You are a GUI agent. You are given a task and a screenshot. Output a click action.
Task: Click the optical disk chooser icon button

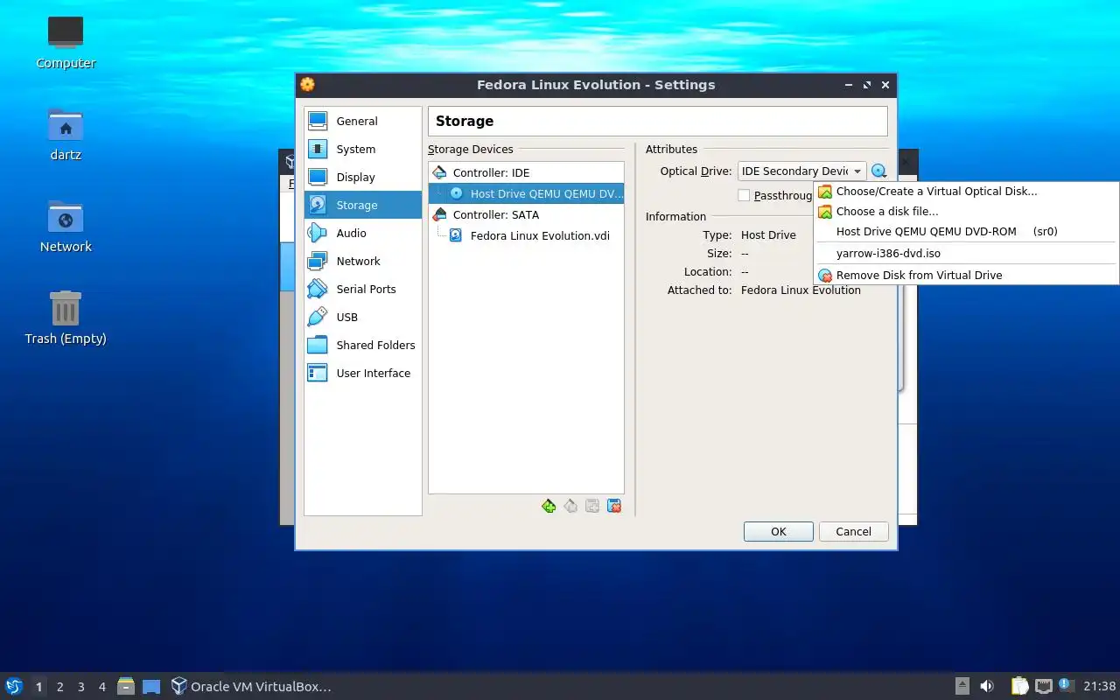click(879, 171)
